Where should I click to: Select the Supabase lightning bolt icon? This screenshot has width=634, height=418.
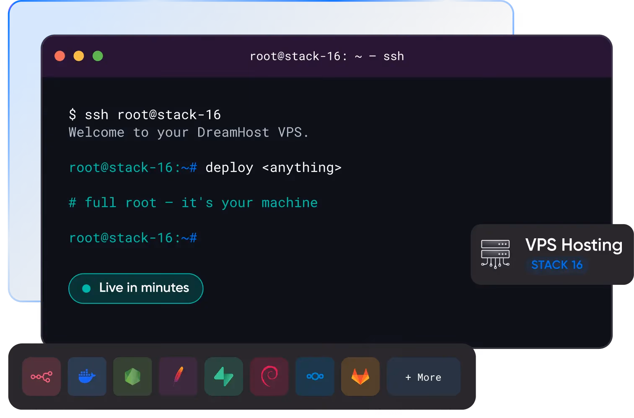click(224, 377)
